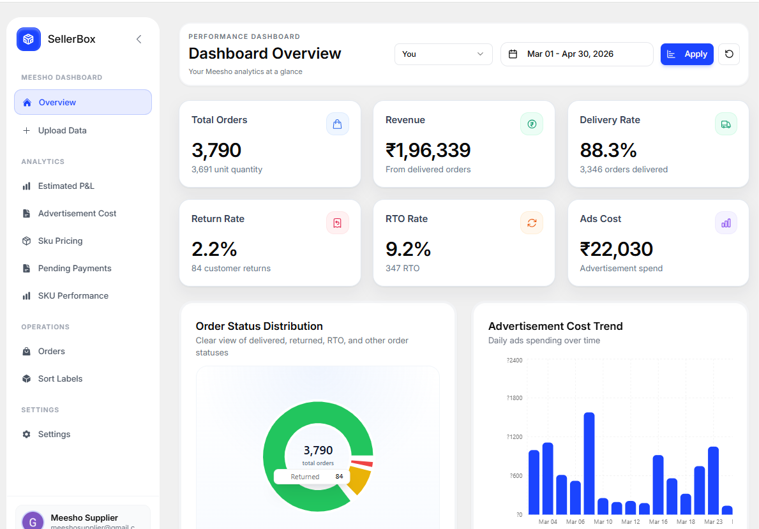Image resolution: width=759 pixels, height=529 pixels.
Task: Click the Delivery Rate value 88.3%
Action: 608,151
